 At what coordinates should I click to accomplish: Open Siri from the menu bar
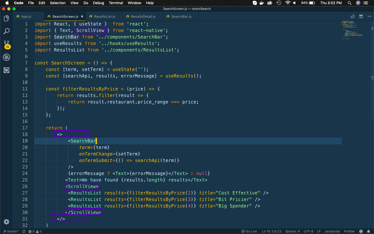coord(358,3)
